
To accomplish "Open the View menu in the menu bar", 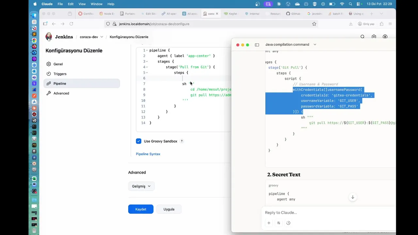I will click(82, 4).
